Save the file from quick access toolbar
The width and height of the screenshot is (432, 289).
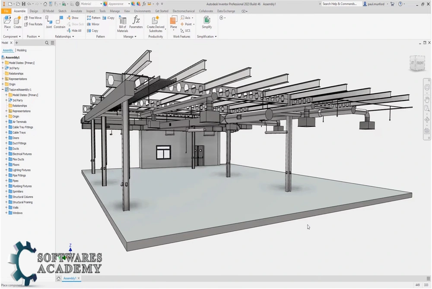point(23,4)
